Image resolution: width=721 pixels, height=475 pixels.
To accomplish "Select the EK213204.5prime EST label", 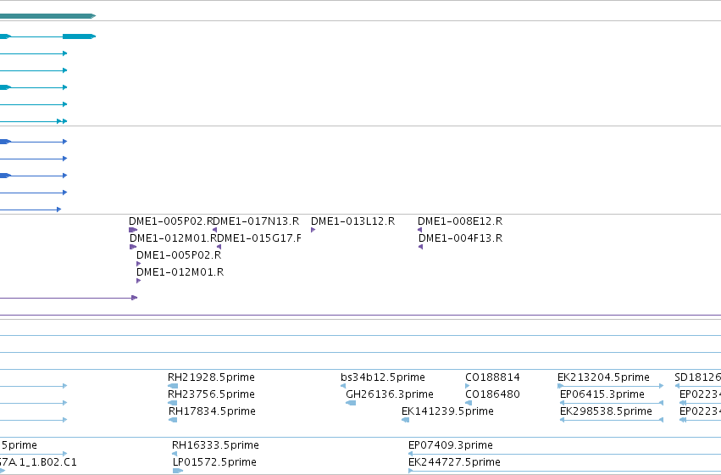I will (603, 377).
